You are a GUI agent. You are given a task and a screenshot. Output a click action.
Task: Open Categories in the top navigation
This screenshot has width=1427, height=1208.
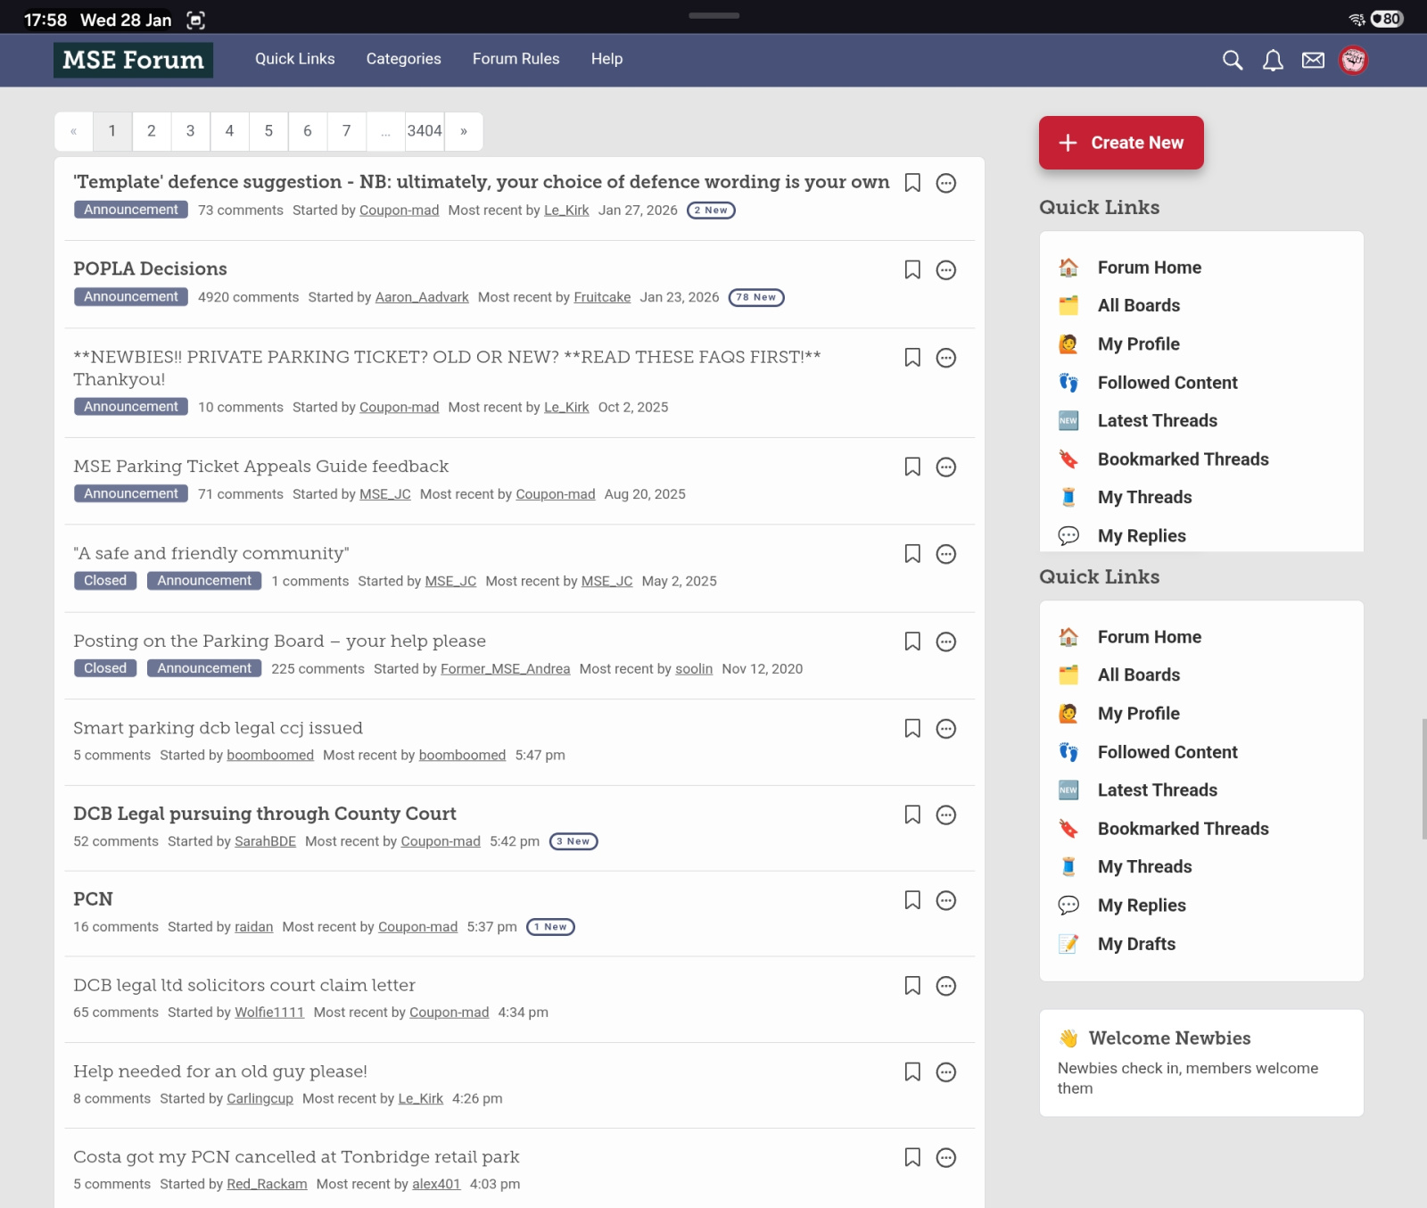[403, 59]
